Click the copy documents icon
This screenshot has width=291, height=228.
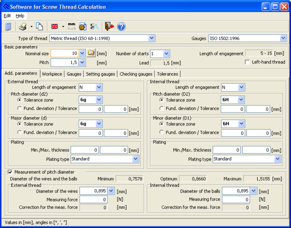tap(39, 27)
